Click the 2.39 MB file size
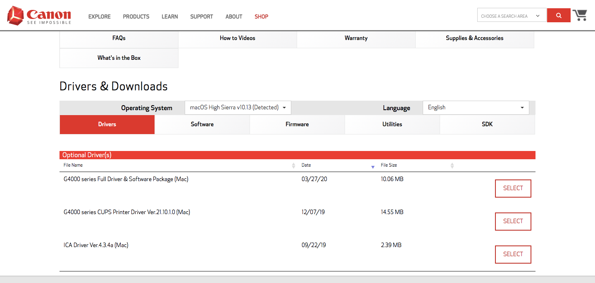Screen dimensions: 595x283 (391, 245)
